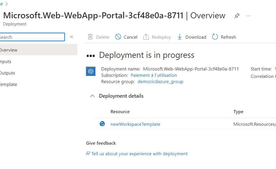276x169 pixels.
Task: Collapse the left sidebar menu
Action: (x=72, y=37)
